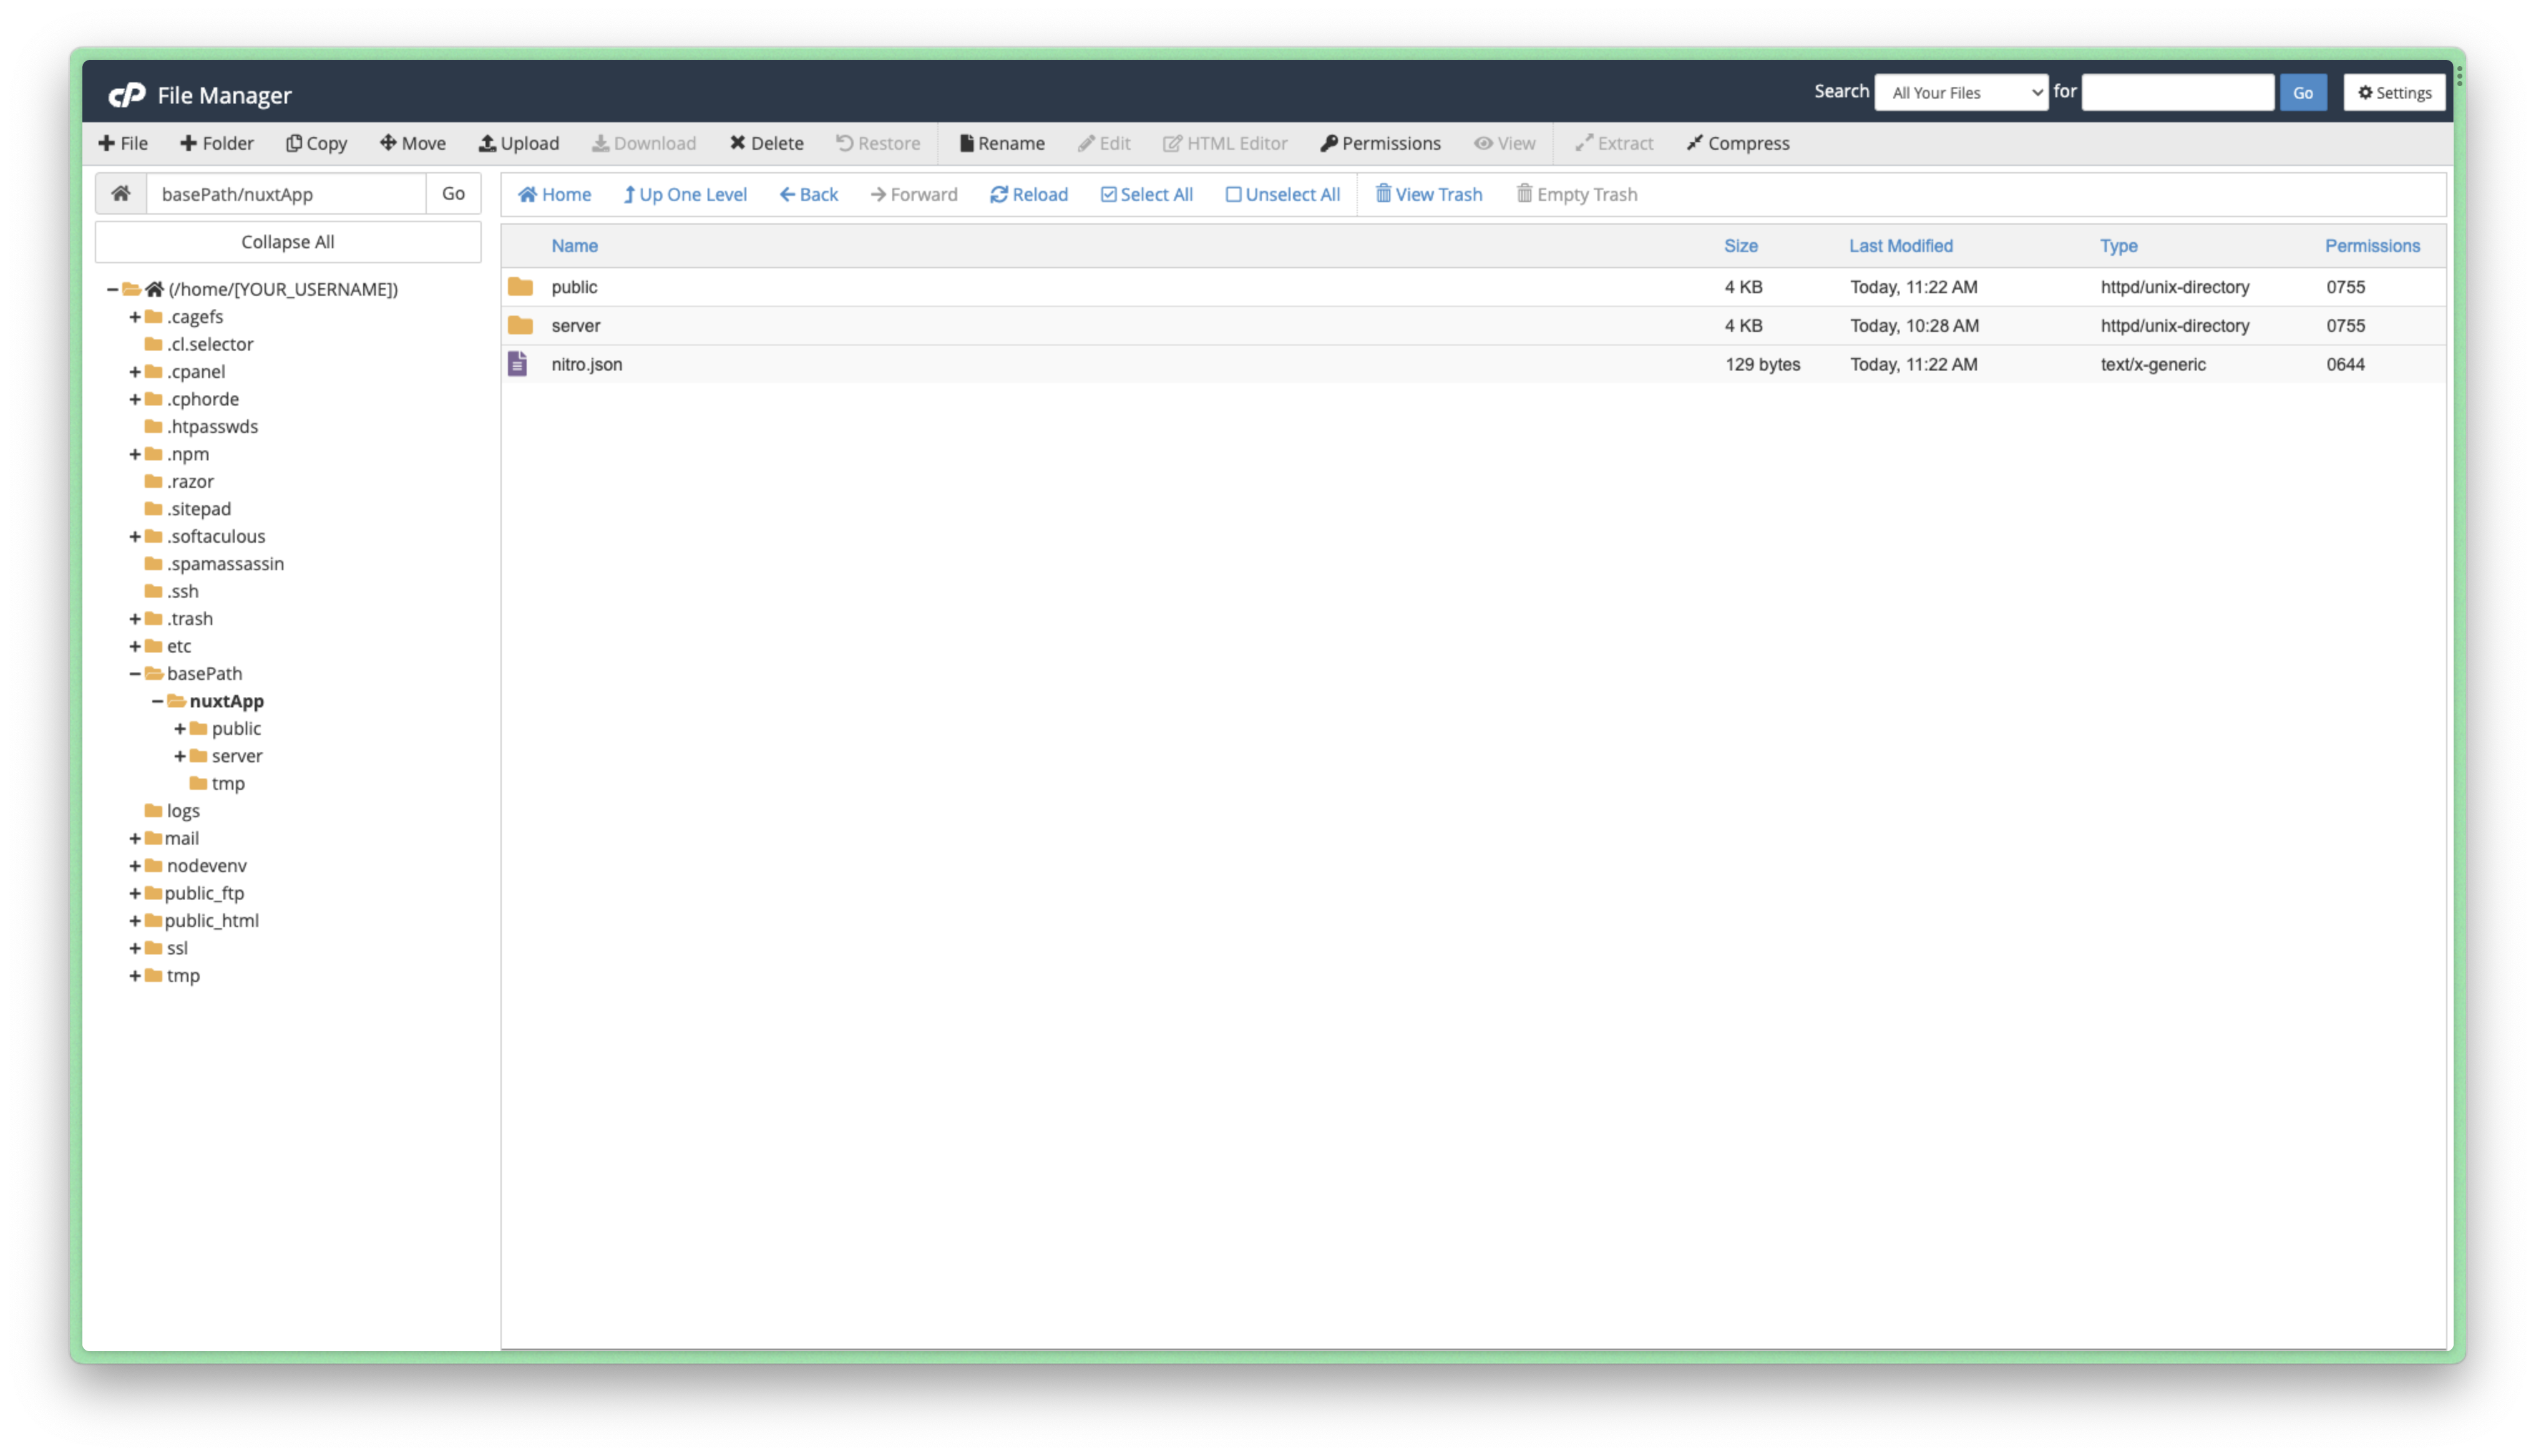Check Select All checkbox
2536x1456 pixels.
pos(1108,194)
